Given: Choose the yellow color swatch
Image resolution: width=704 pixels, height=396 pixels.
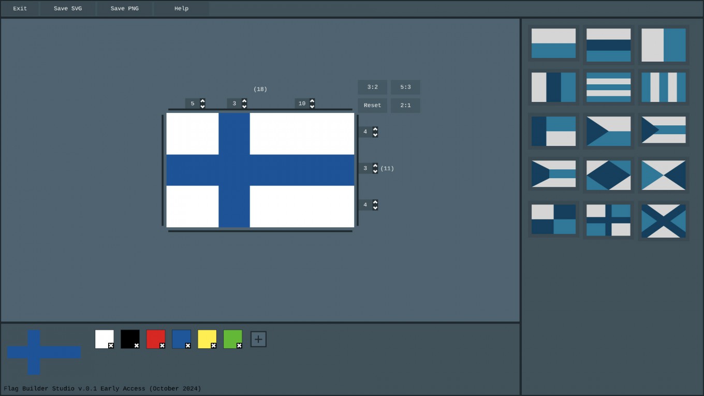Looking at the screenshot, I should coord(207,339).
